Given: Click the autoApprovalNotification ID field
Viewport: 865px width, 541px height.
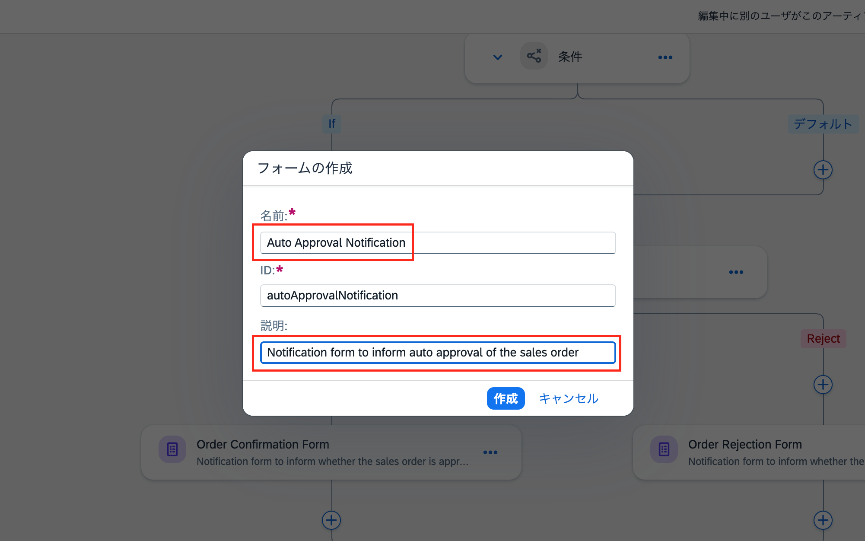Looking at the screenshot, I should [x=437, y=296].
